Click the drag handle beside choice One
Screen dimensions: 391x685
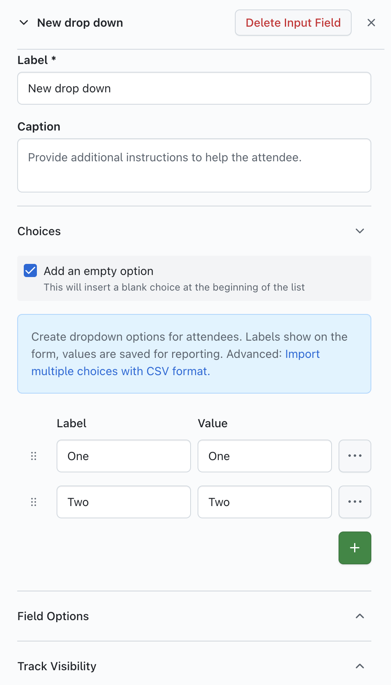(34, 456)
